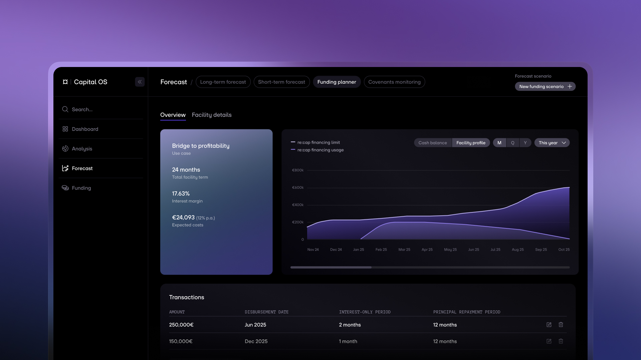Delete the 250,000€ transaction
This screenshot has height=360, width=641.
click(x=561, y=325)
